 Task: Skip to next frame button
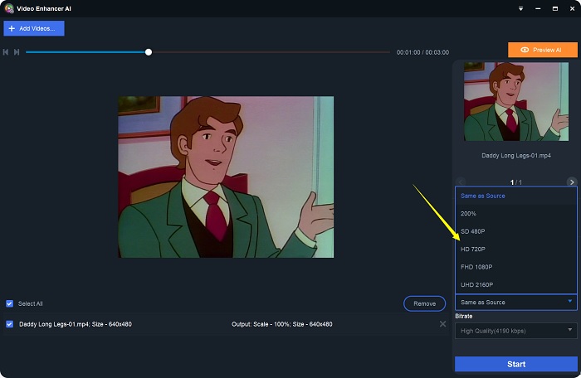[x=17, y=52]
